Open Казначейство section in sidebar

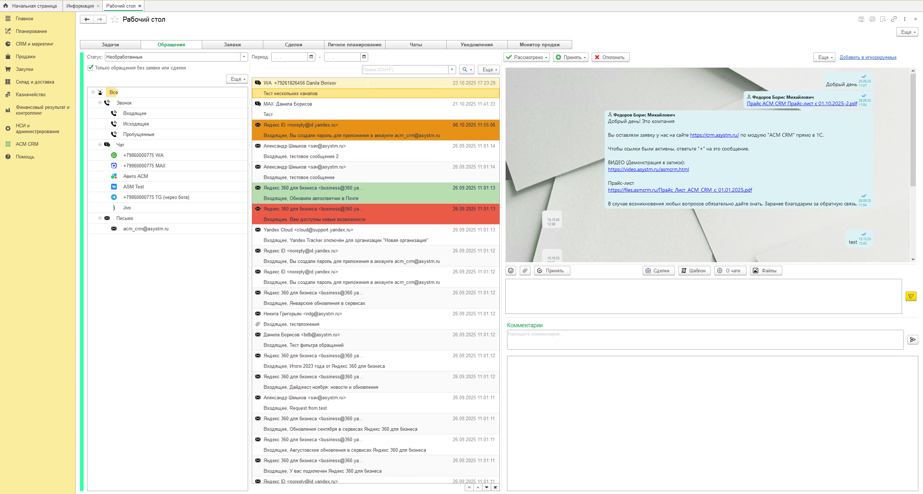click(31, 94)
